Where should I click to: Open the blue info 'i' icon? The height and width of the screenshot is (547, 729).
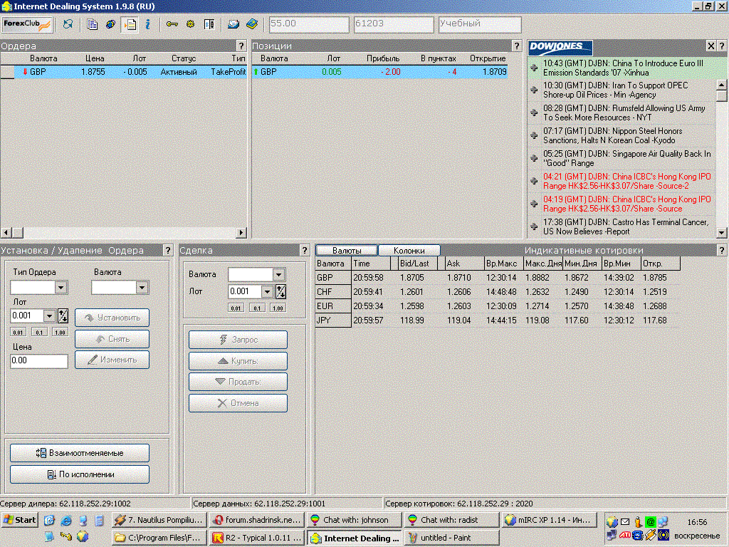coord(147,24)
